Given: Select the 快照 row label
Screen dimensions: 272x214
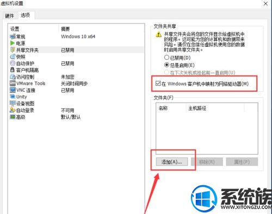Looking at the screenshot, I should pyautogui.click(x=21, y=56).
